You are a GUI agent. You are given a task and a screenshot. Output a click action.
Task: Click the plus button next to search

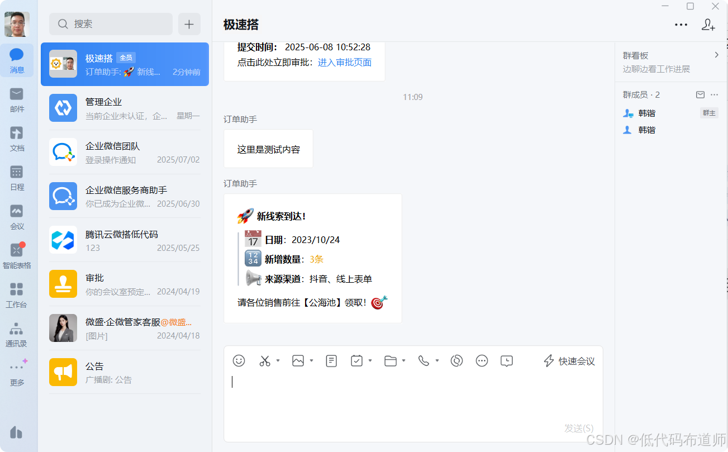click(189, 24)
